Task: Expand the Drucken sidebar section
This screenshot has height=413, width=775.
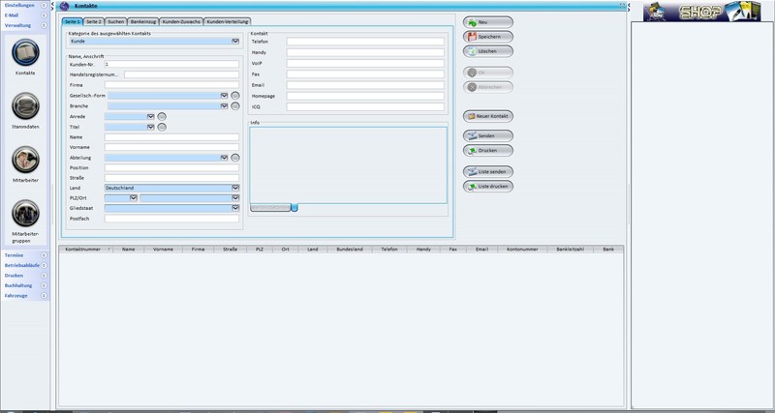Action: [x=44, y=276]
